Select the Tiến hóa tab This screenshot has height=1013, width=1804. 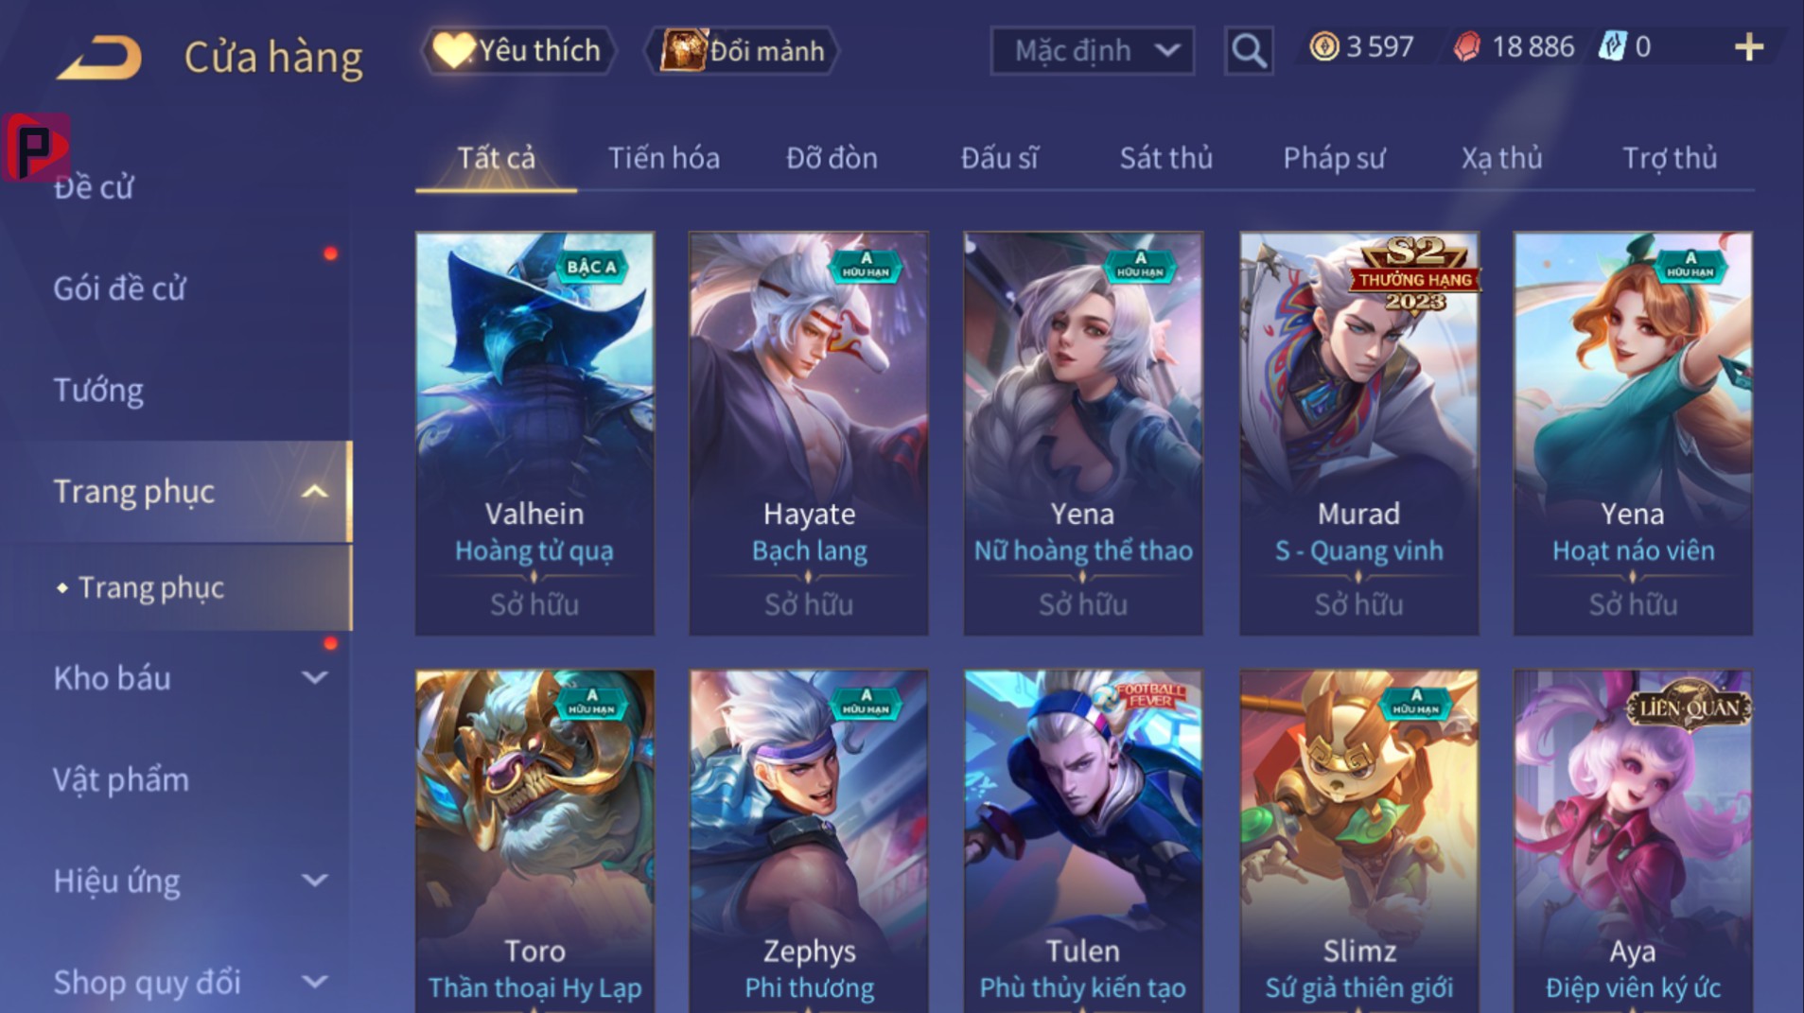click(x=663, y=158)
